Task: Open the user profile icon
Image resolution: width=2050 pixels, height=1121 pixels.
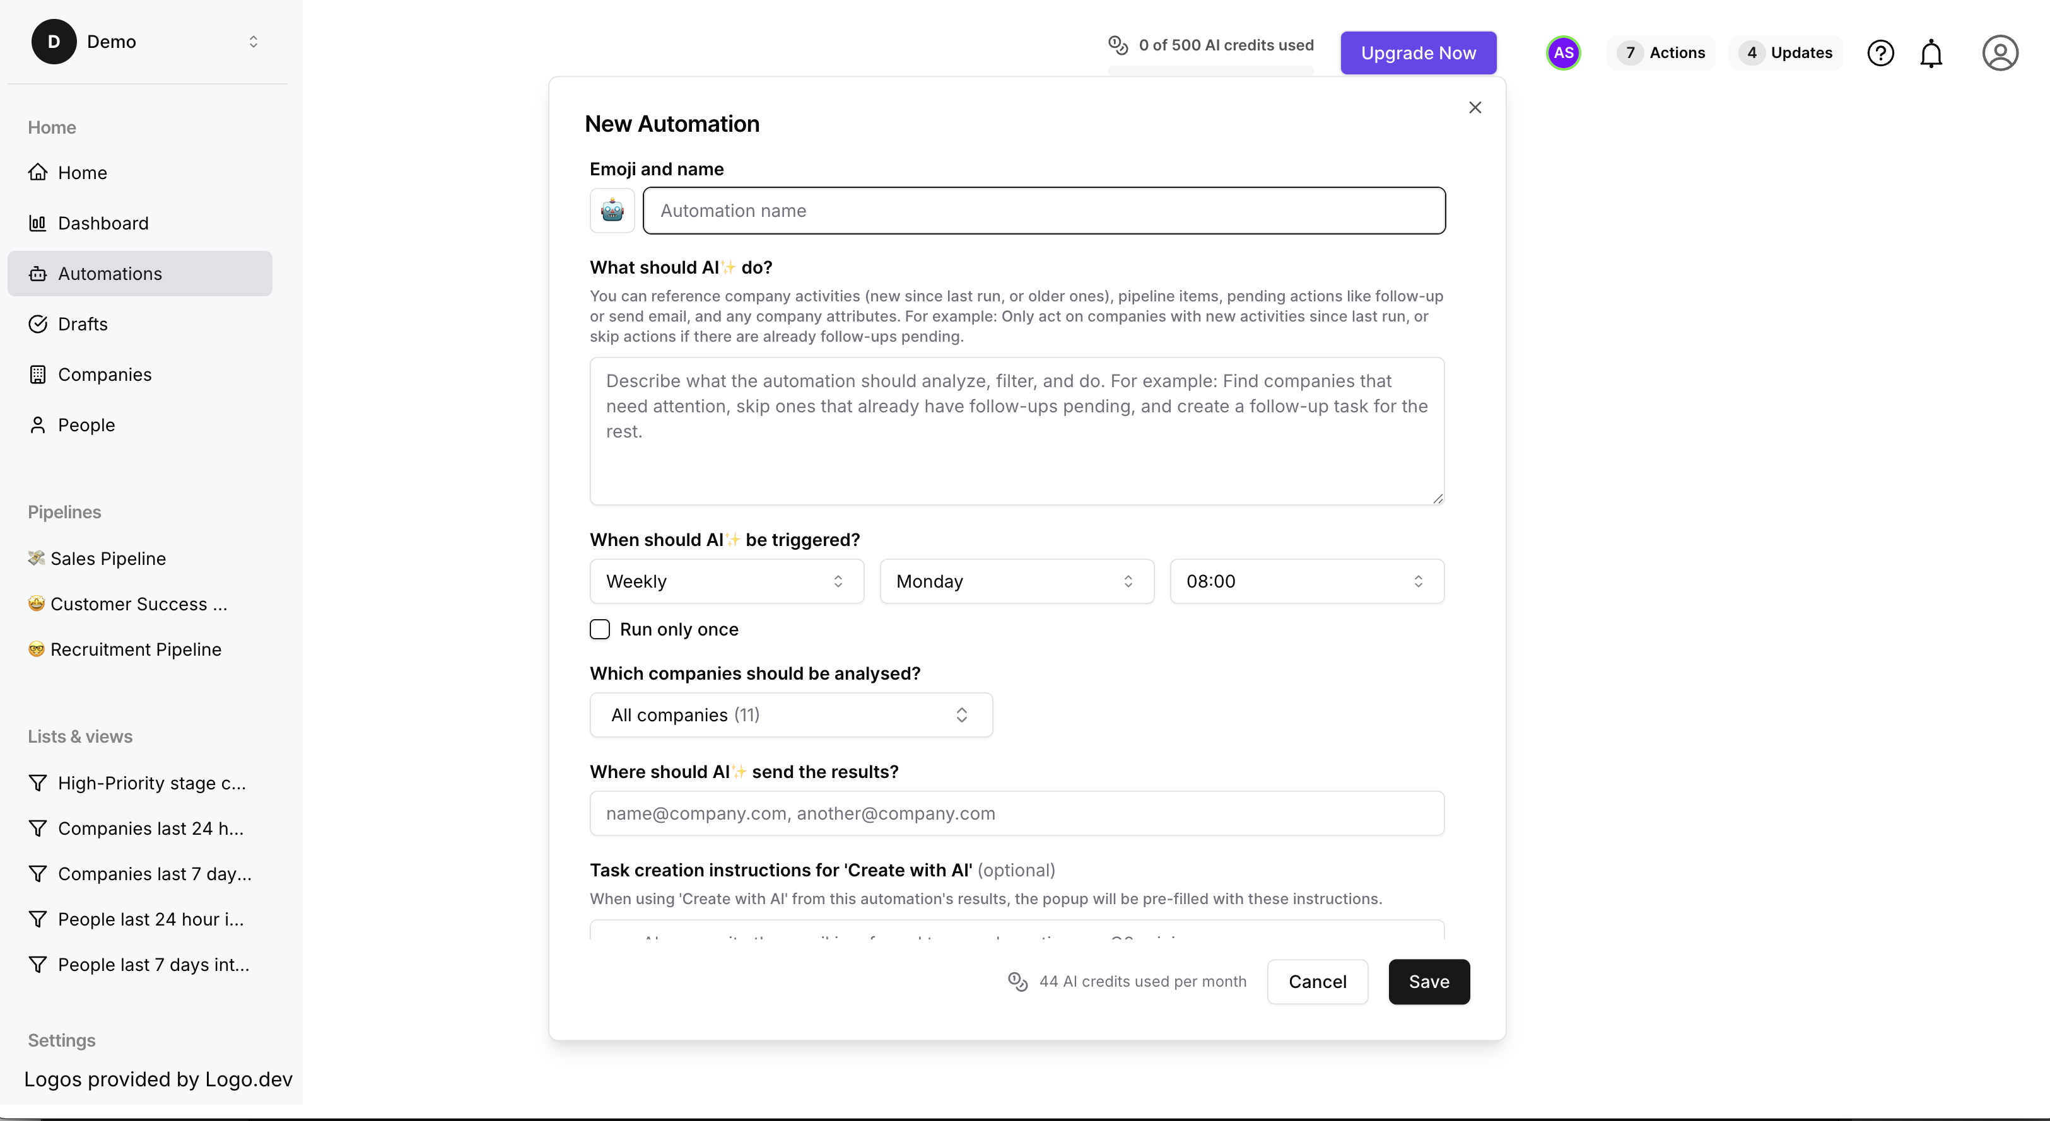Action: (x=2000, y=54)
